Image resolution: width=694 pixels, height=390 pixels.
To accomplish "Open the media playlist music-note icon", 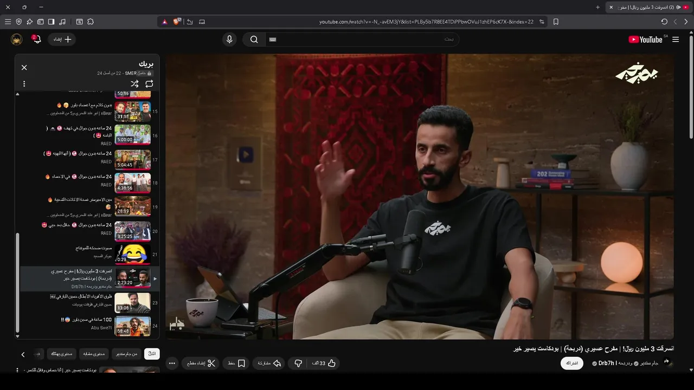I will pos(62,22).
